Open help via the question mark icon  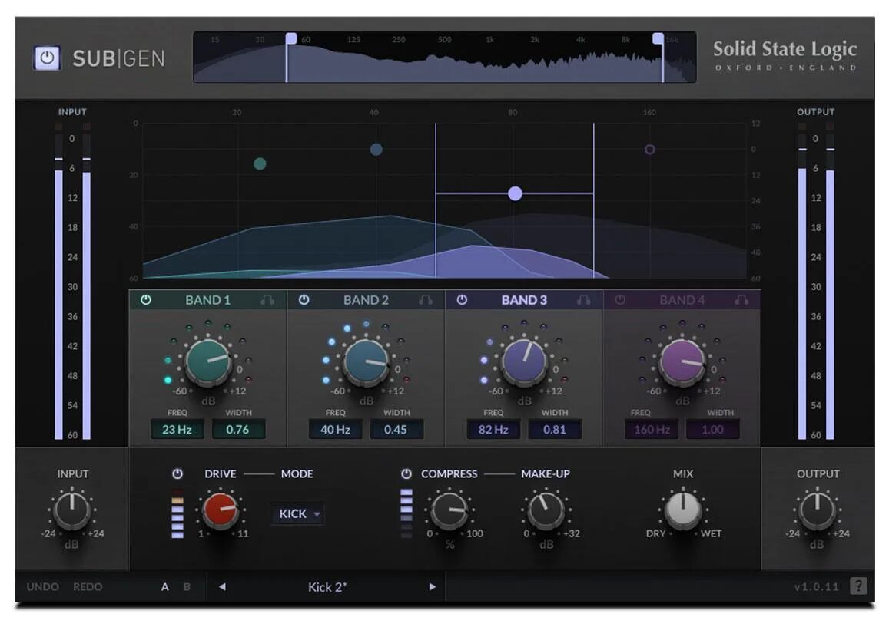click(858, 586)
